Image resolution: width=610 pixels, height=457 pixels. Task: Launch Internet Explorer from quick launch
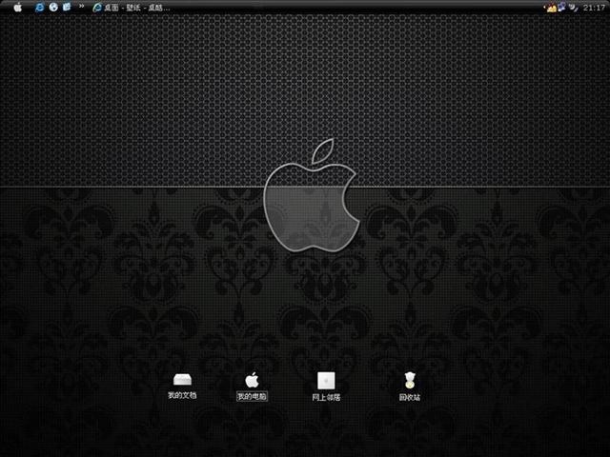point(39,7)
